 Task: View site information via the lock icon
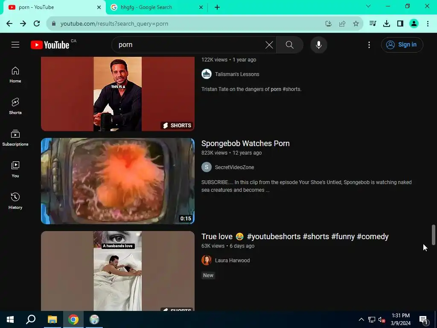tap(54, 24)
